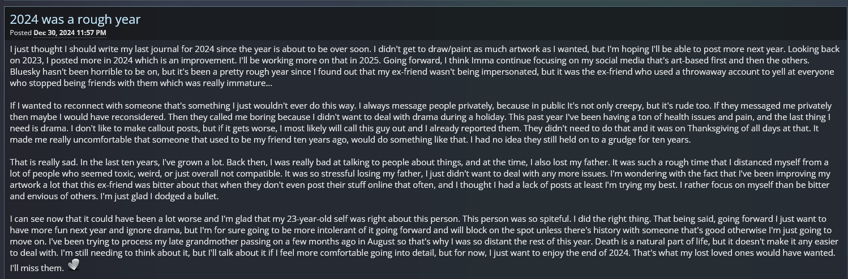Click the text "I'll miss them." at the bottom
Image resolution: width=848 pixels, height=279 pixels.
[37, 268]
